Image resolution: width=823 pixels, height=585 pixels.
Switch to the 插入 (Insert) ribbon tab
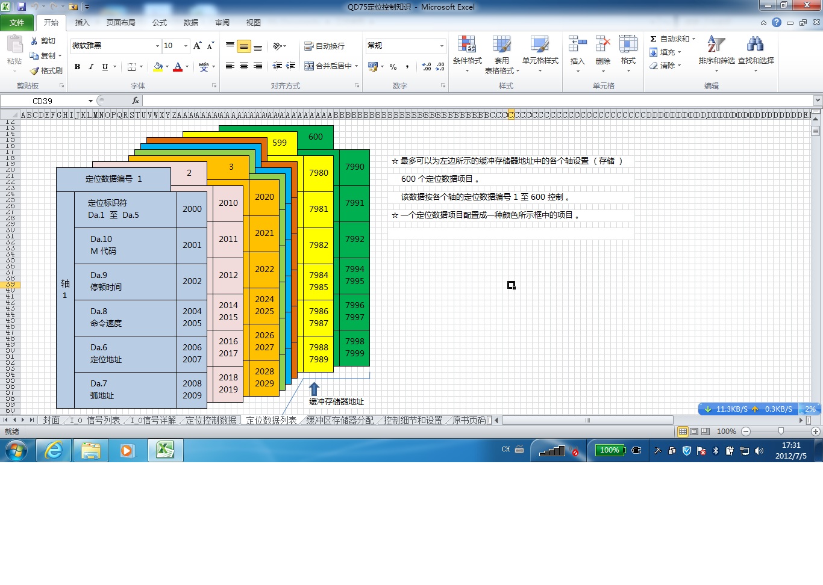pos(82,23)
